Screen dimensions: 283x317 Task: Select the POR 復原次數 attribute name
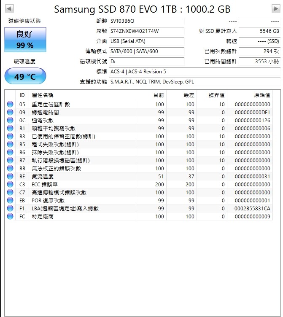coord(48,201)
